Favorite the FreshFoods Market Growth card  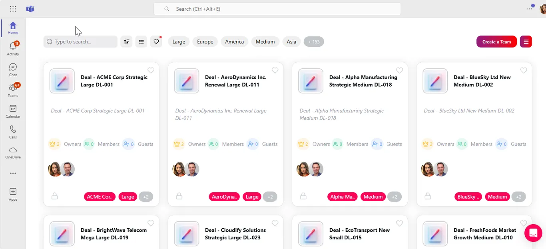click(524, 223)
